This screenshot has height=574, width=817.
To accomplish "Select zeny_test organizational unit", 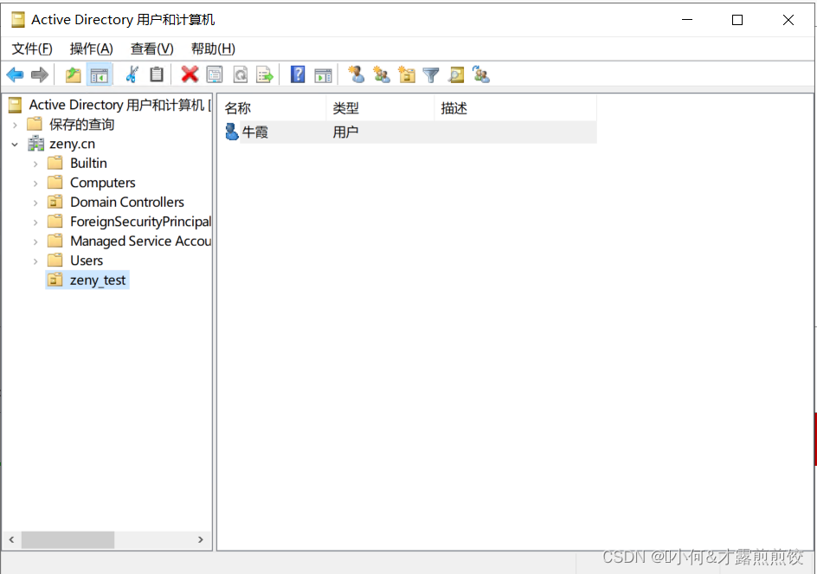I will [x=98, y=280].
